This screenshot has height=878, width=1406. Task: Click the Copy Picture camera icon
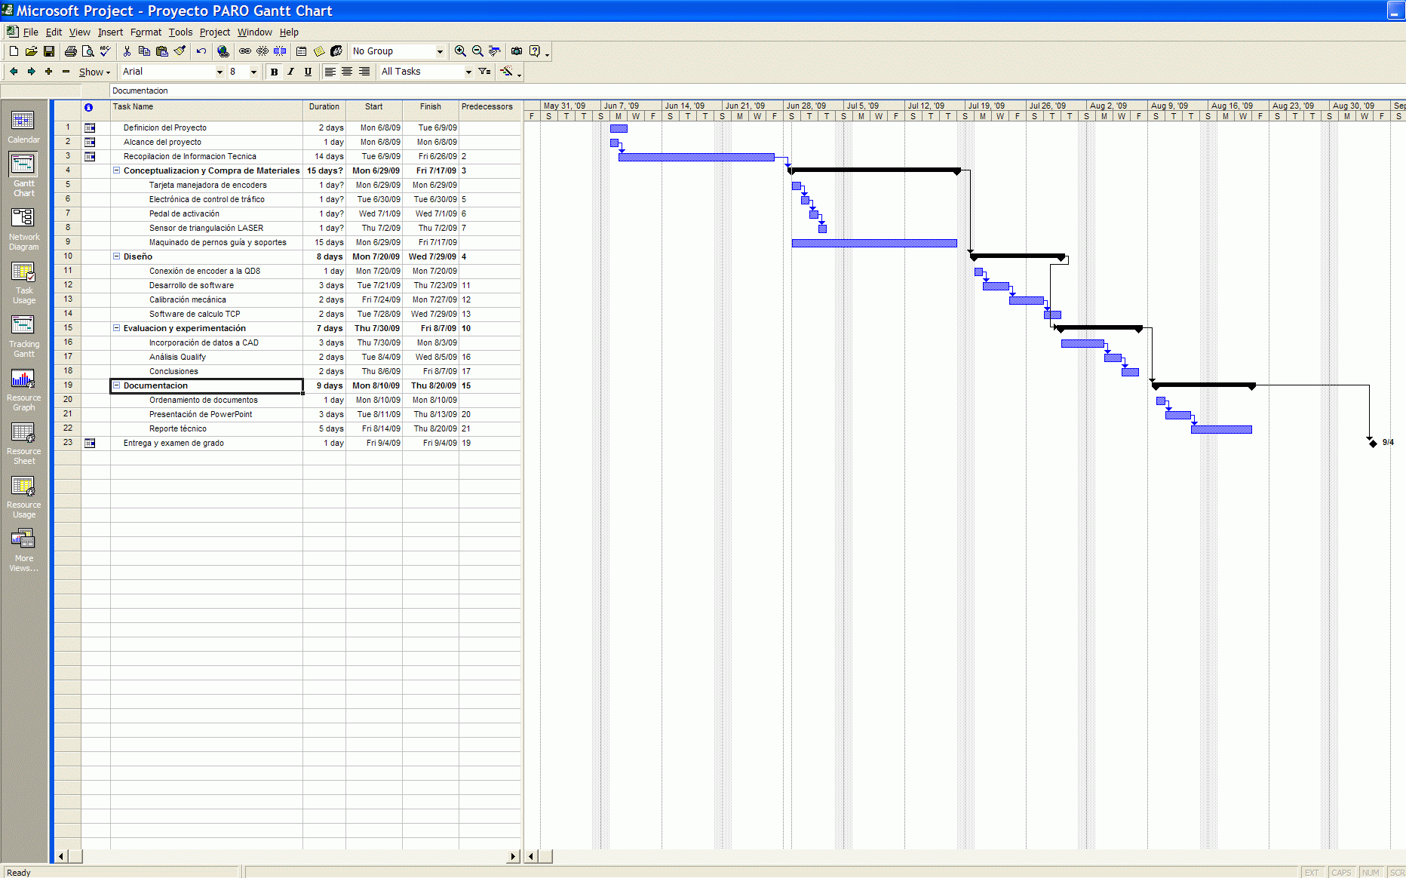[x=517, y=51]
